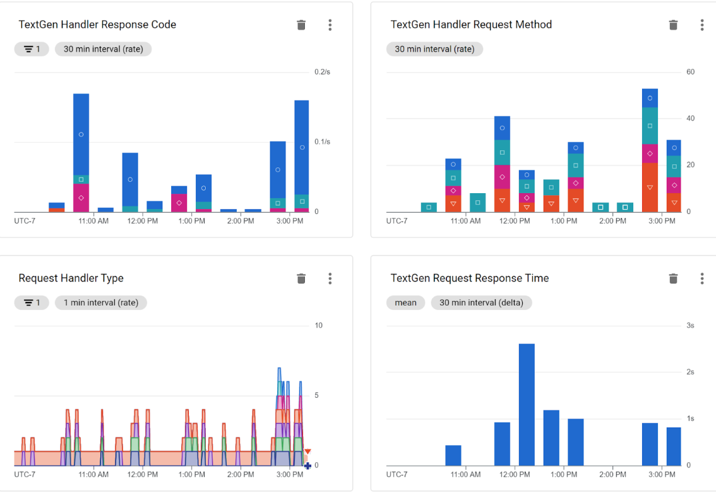The width and height of the screenshot is (716, 495).
Task: Click 30 min interval chip on Response Code chart
Action: [x=103, y=49]
